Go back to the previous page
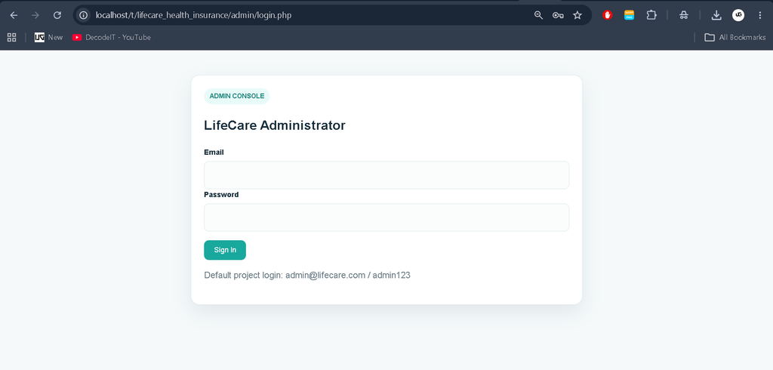773x370 pixels. pos(14,15)
